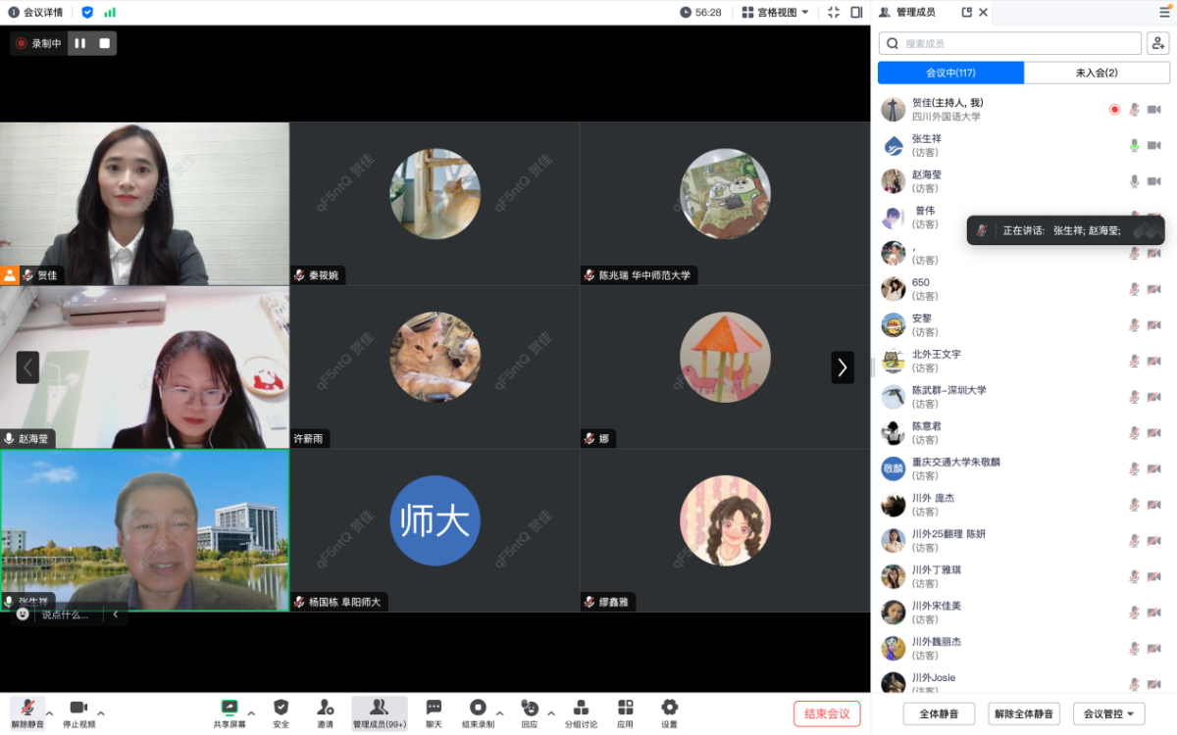Click the 共享屏幕 share screen icon
Screen dimensions: 1177x735
(230, 708)
